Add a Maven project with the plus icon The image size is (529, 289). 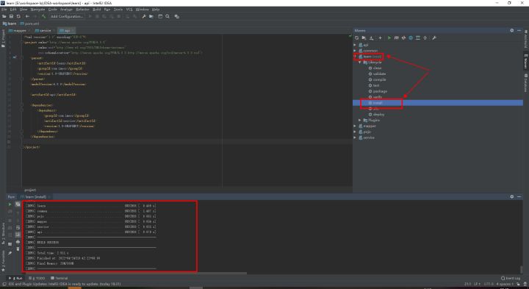(380, 38)
